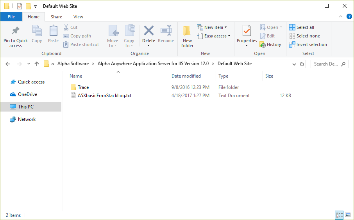Viewport: 354px width, 220px height.
Task: Click the title bar New folder quick access icon
Action: 28,6
